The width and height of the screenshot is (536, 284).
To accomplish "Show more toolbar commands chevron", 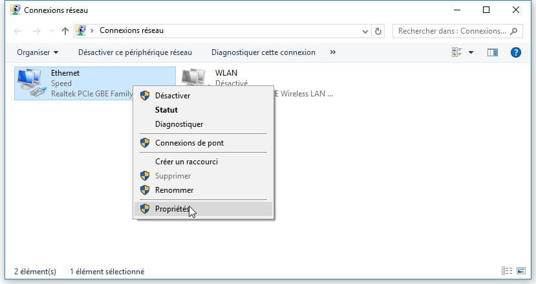I will click(x=333, y=52).
